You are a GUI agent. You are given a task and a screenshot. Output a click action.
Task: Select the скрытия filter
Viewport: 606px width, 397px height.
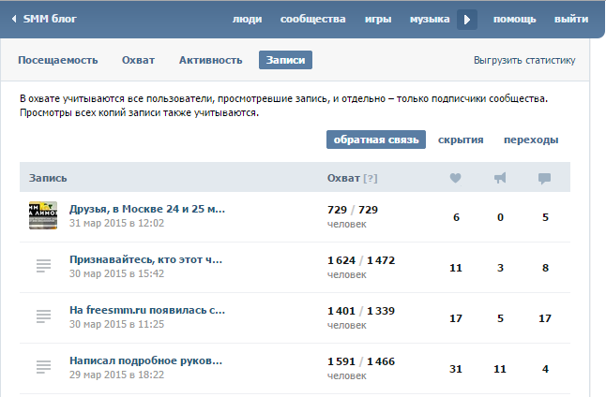461,140
